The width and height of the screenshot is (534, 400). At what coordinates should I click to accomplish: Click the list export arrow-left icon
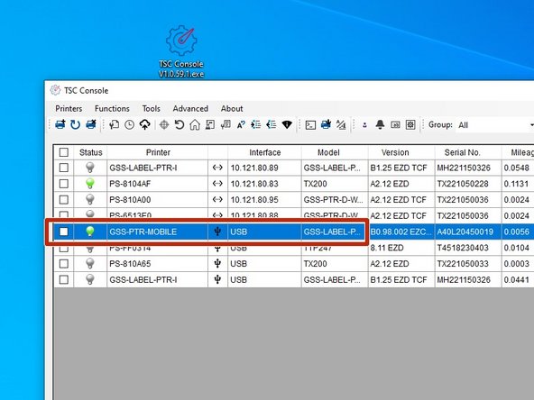(x=272, y=125)
